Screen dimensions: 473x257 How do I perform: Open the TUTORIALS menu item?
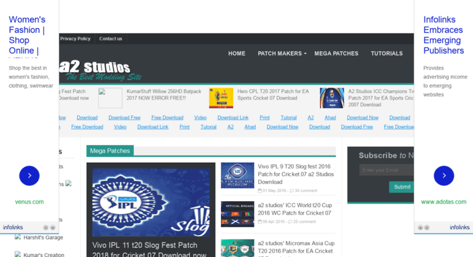click(387, 53)
